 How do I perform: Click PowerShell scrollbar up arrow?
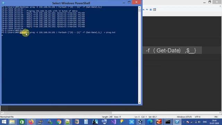pyautogui.click(x=139, y=8)
